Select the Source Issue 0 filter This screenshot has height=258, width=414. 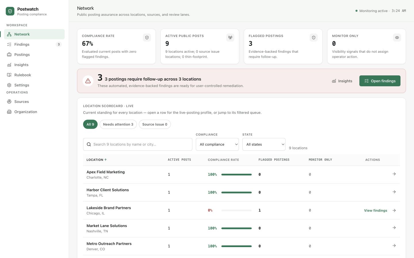coord(155,124)
